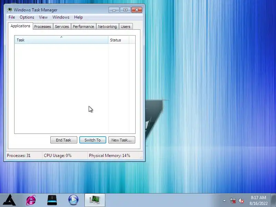Click the window resize grip corner
276x207 pixels.
pos(141,157)
